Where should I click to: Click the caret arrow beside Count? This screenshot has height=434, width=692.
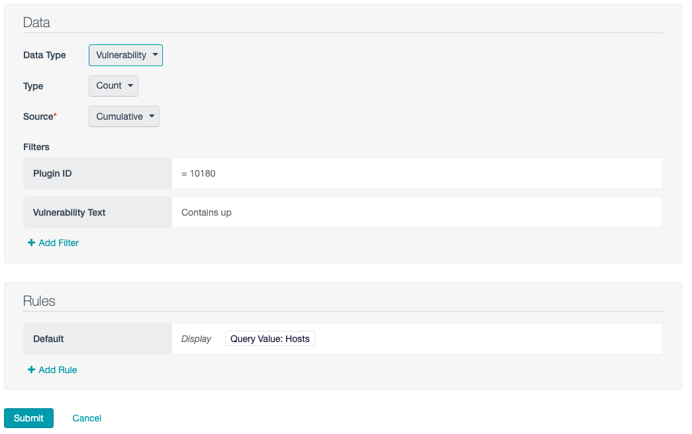tap(130, 85)
